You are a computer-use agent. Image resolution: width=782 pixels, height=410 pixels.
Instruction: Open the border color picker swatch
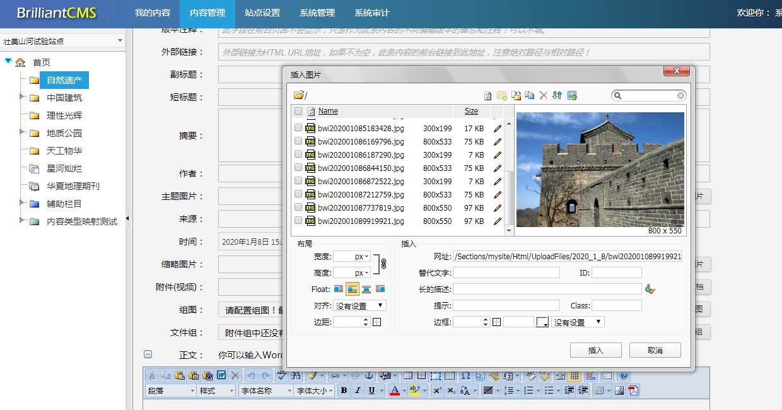[x=542, y=322]
